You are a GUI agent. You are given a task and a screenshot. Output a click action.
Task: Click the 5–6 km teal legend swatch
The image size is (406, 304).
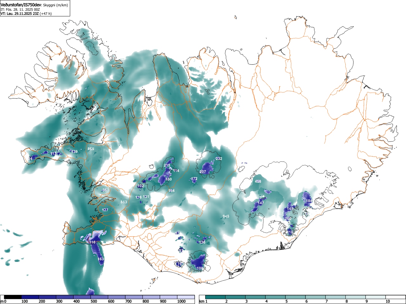296,297
